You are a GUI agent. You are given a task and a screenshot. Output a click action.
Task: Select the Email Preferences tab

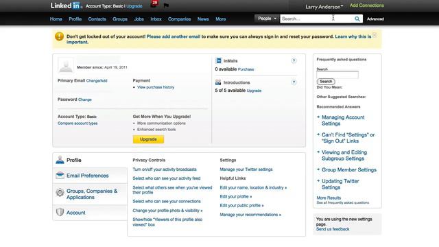click(90, 176)
